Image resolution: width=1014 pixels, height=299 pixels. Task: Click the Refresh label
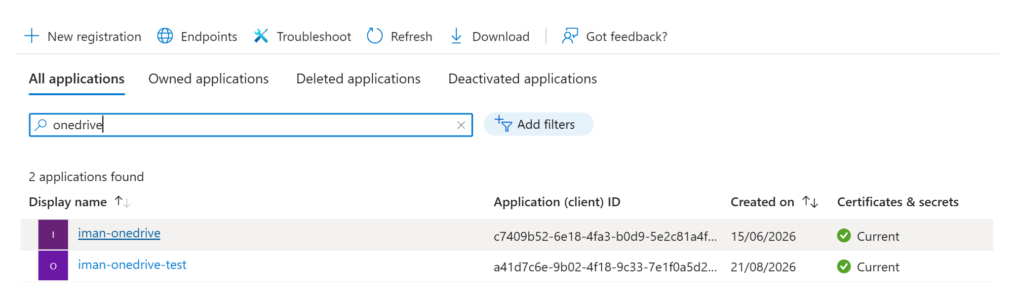(x=411, y=37)
